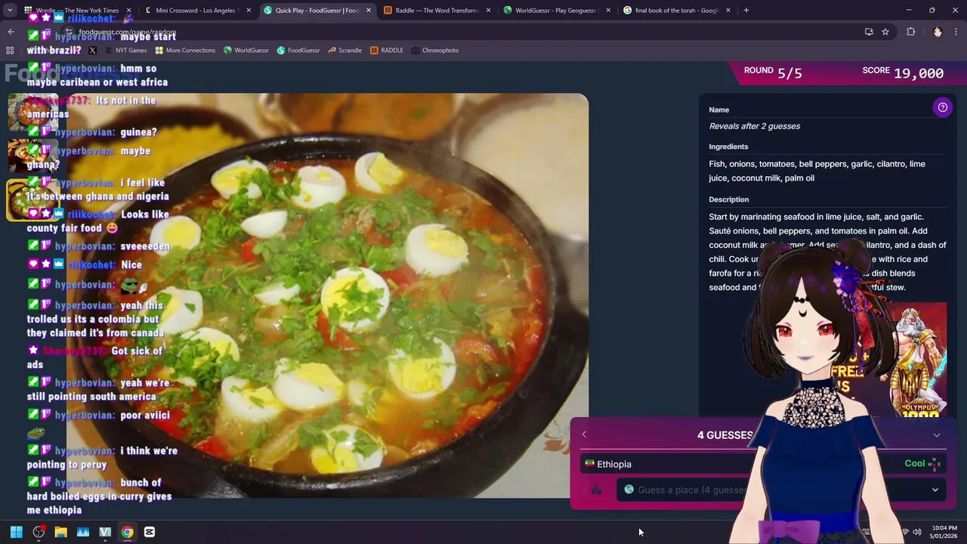Viewport: 967px width, 544px height.
Task: Open the Task Manager graph taskbar icon
Action: pos(83,532)
